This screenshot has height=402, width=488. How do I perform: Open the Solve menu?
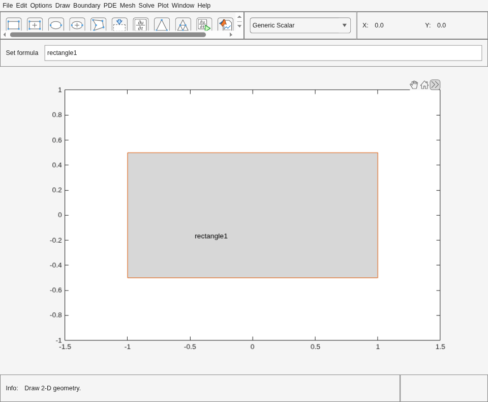(x=146, y=6)
